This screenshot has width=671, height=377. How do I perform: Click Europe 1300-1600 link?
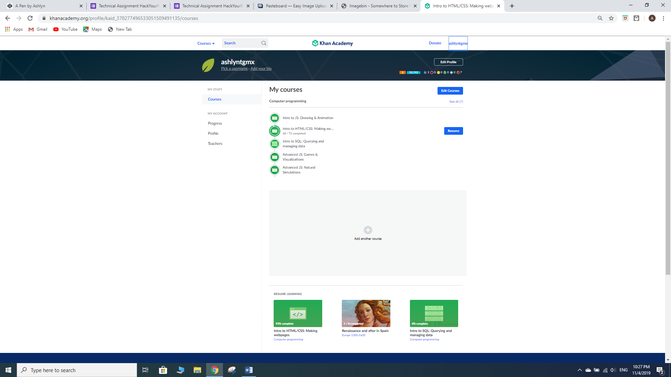click(354, 335)
